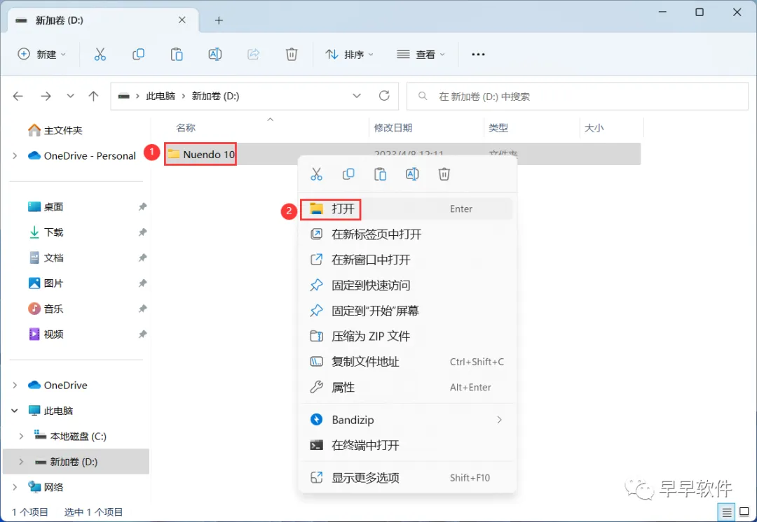Open the 查看 view dropdown

[x=421, y=55]
